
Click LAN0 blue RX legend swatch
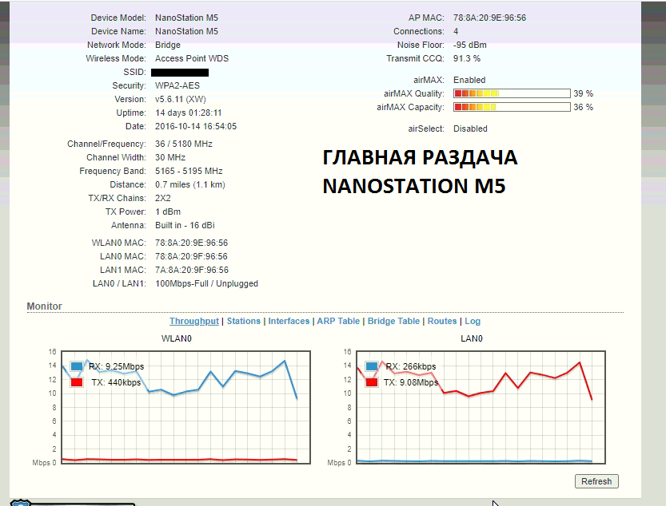coord(372,366)
